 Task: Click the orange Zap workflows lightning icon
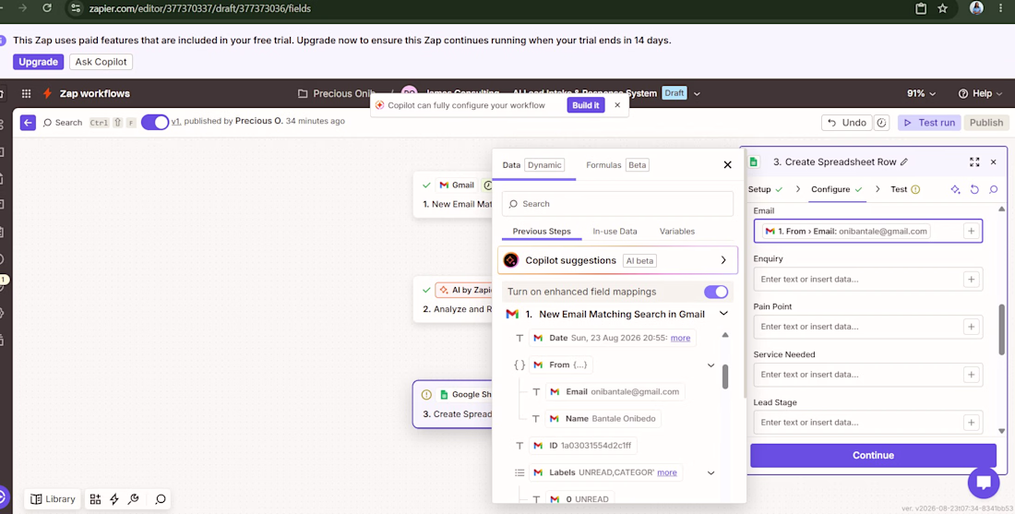(47, 93)
